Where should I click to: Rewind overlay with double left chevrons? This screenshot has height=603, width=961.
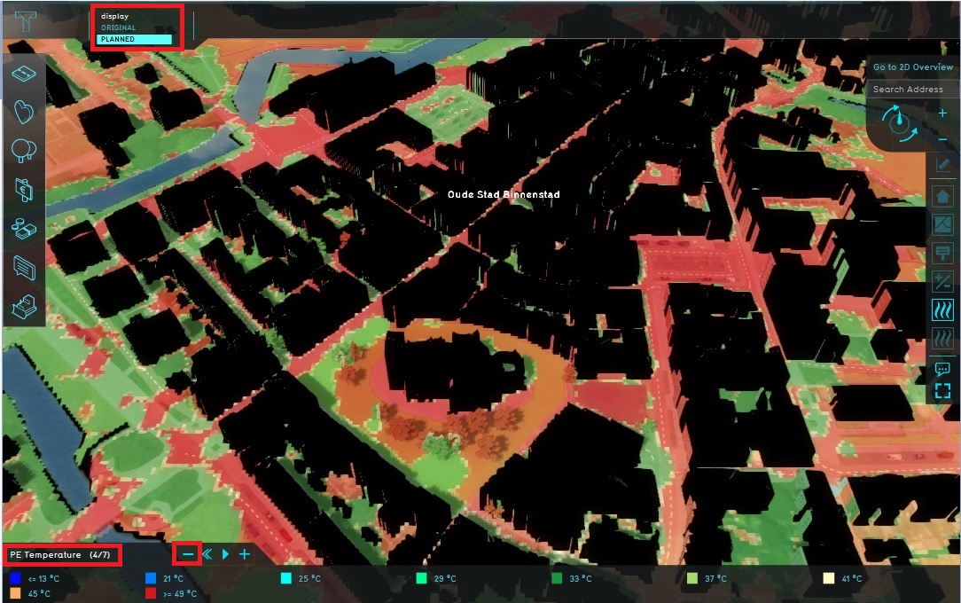(207, 555)
